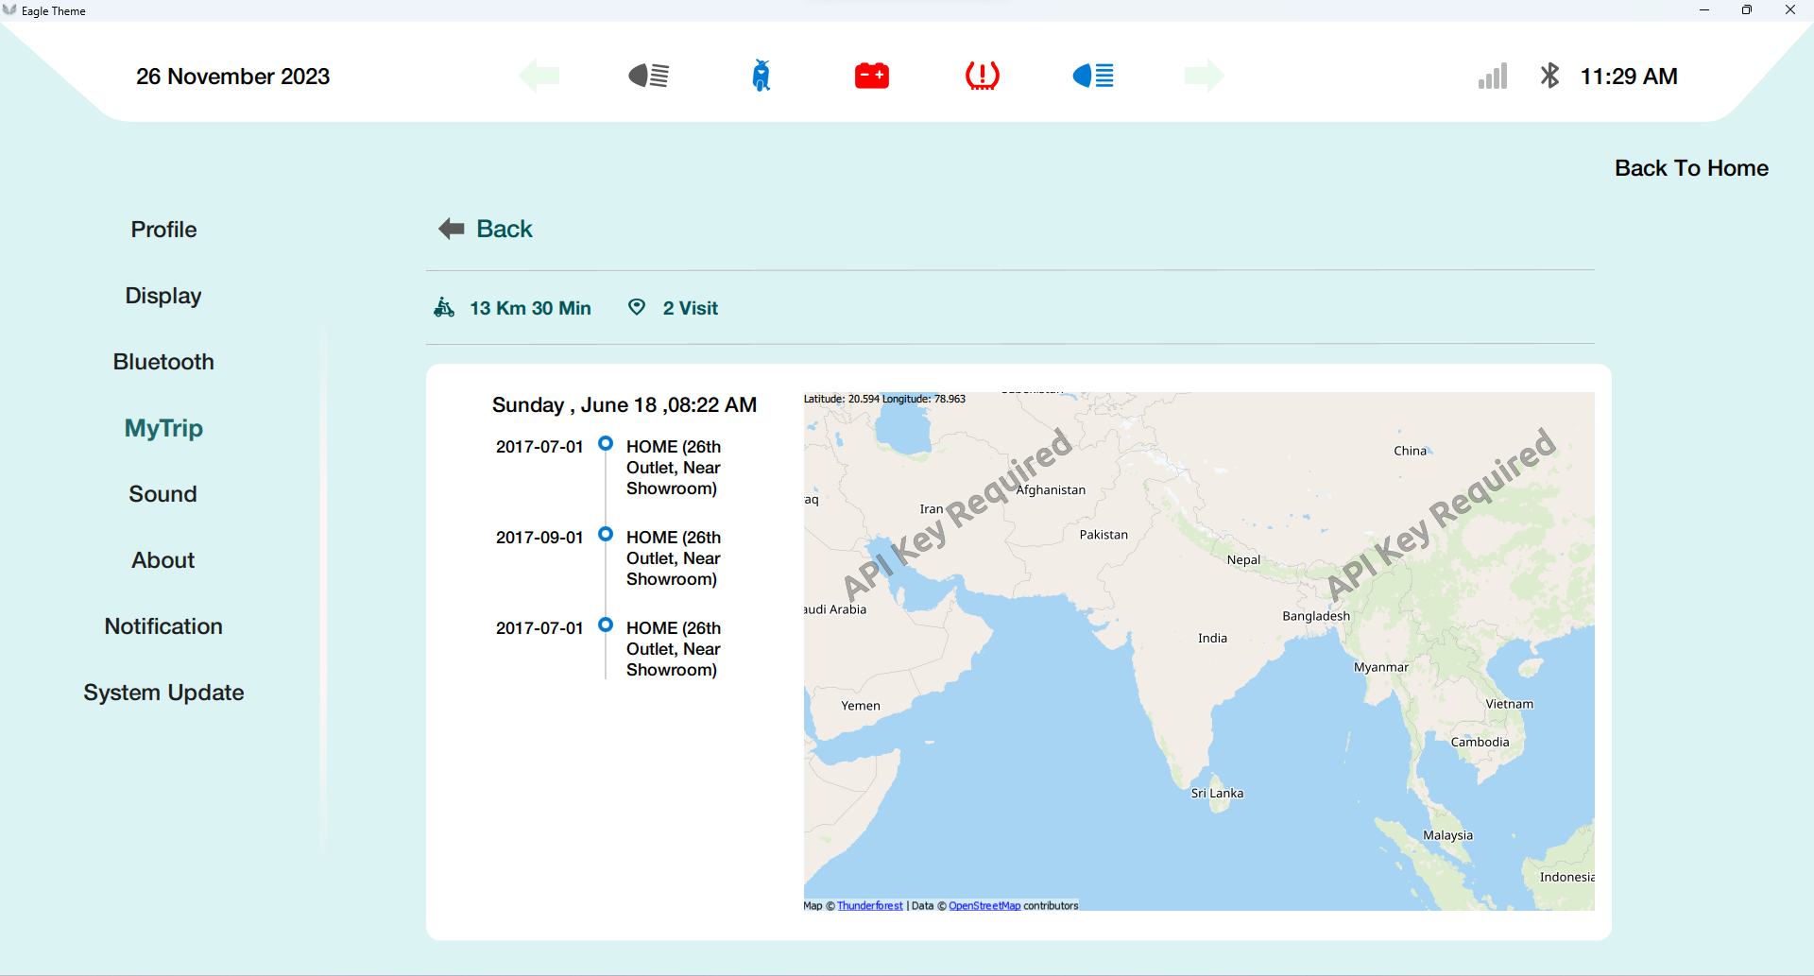Image resolution: width=1814 pixels, height=976 pixels.
Task: Select the last 2017-07-01 stop marker
Action: click(x=606, y=625)
